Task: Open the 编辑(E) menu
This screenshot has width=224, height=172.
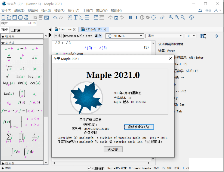Action: (19, 10)
